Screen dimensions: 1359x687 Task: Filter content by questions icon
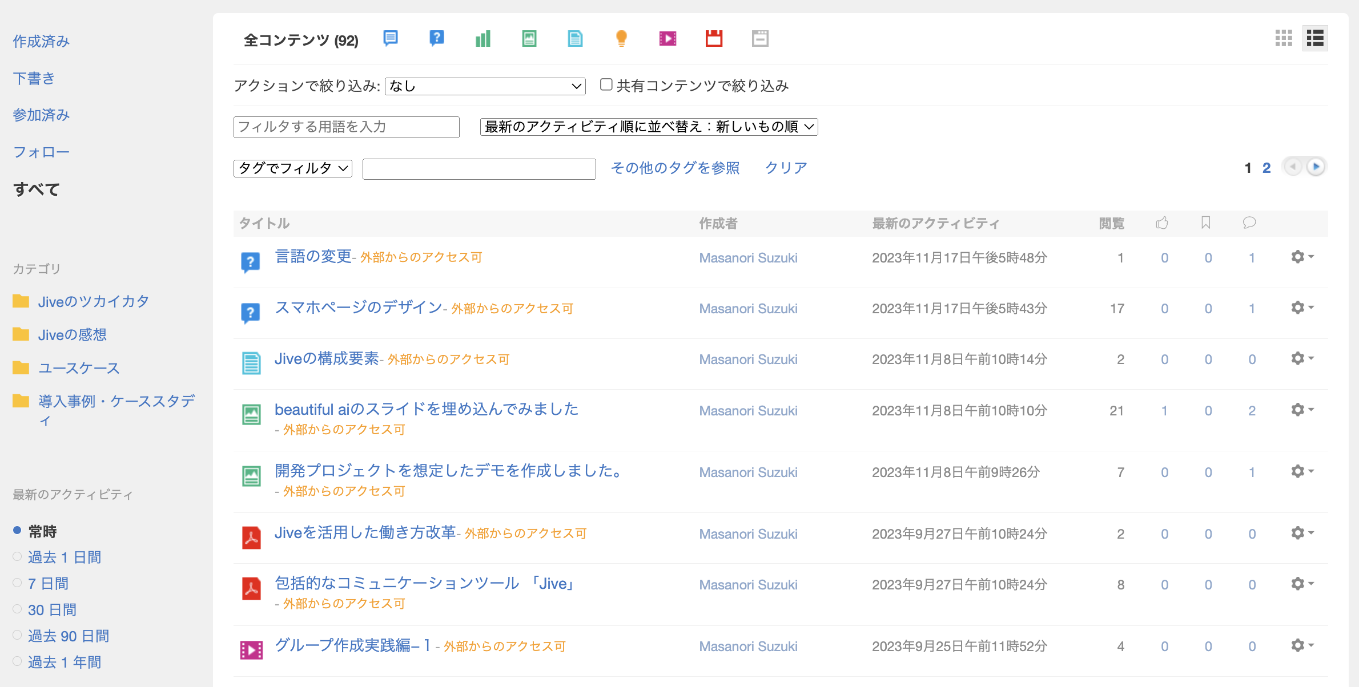437,38
